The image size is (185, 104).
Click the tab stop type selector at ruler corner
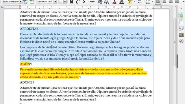point(2,7)
